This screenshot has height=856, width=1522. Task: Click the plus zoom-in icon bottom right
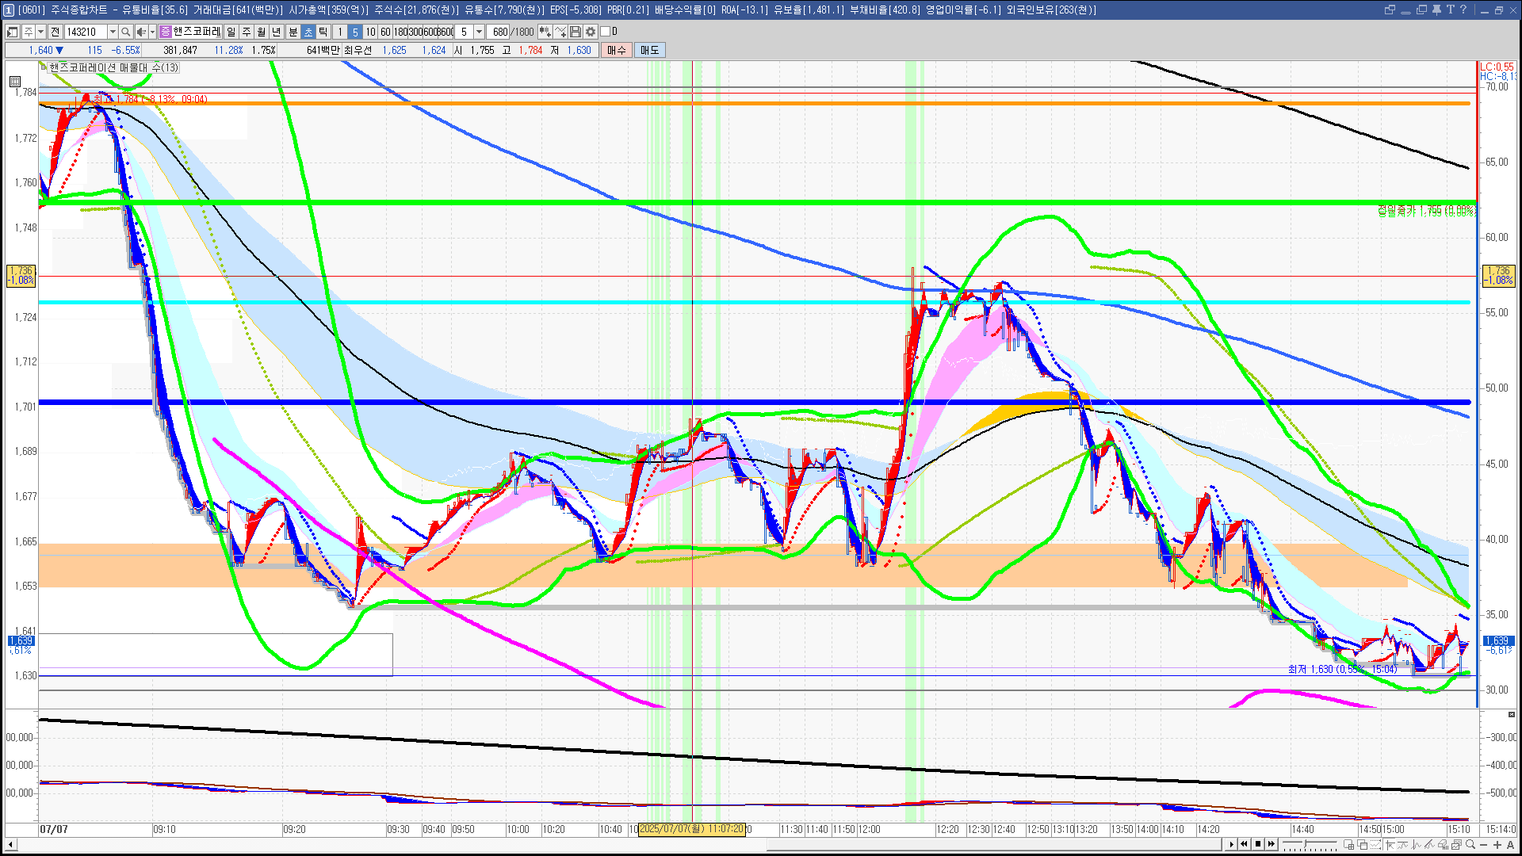pos(1497,845)
